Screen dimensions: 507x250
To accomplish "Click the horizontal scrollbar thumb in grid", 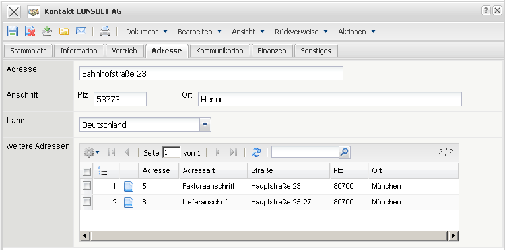I will [269, 235].
